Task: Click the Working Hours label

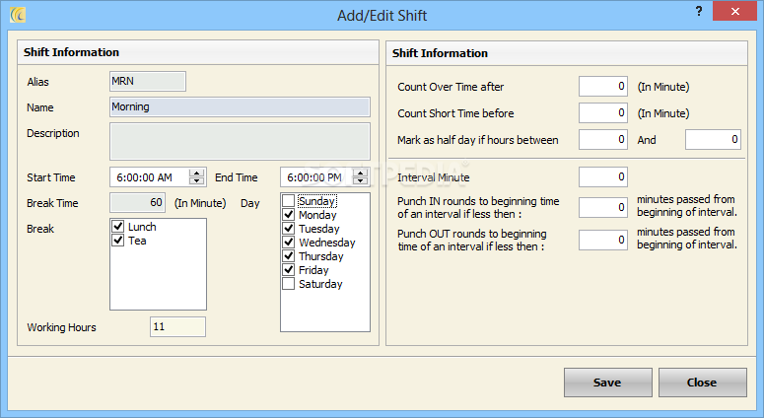Action: coord(61,327)
